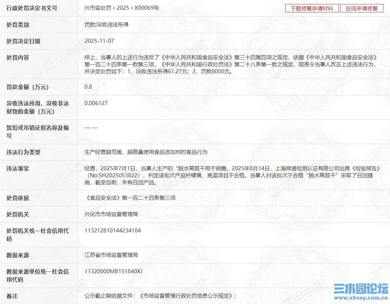Image resolution: width=390 pixels, height=304 pixels.
Task: Click the 数据来源 label
Action: 18,255
